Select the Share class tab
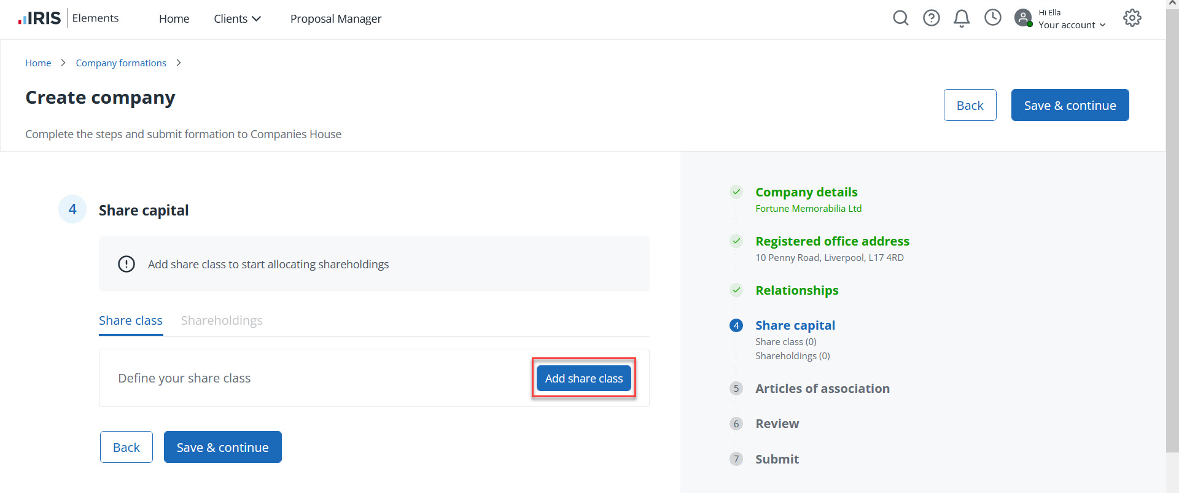The image size is (1179, 493). (x=130, y=320)
